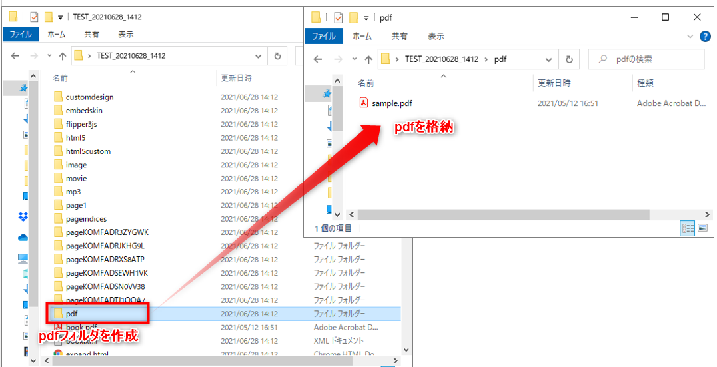Click properties checkmark icon in pdf title bar
The image size is (717, 367).
338,17
